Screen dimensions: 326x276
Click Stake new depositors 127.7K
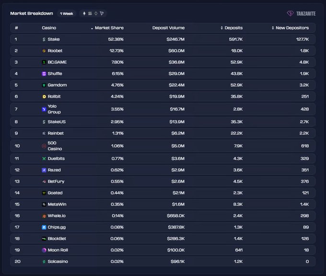[x=303, y=39]
